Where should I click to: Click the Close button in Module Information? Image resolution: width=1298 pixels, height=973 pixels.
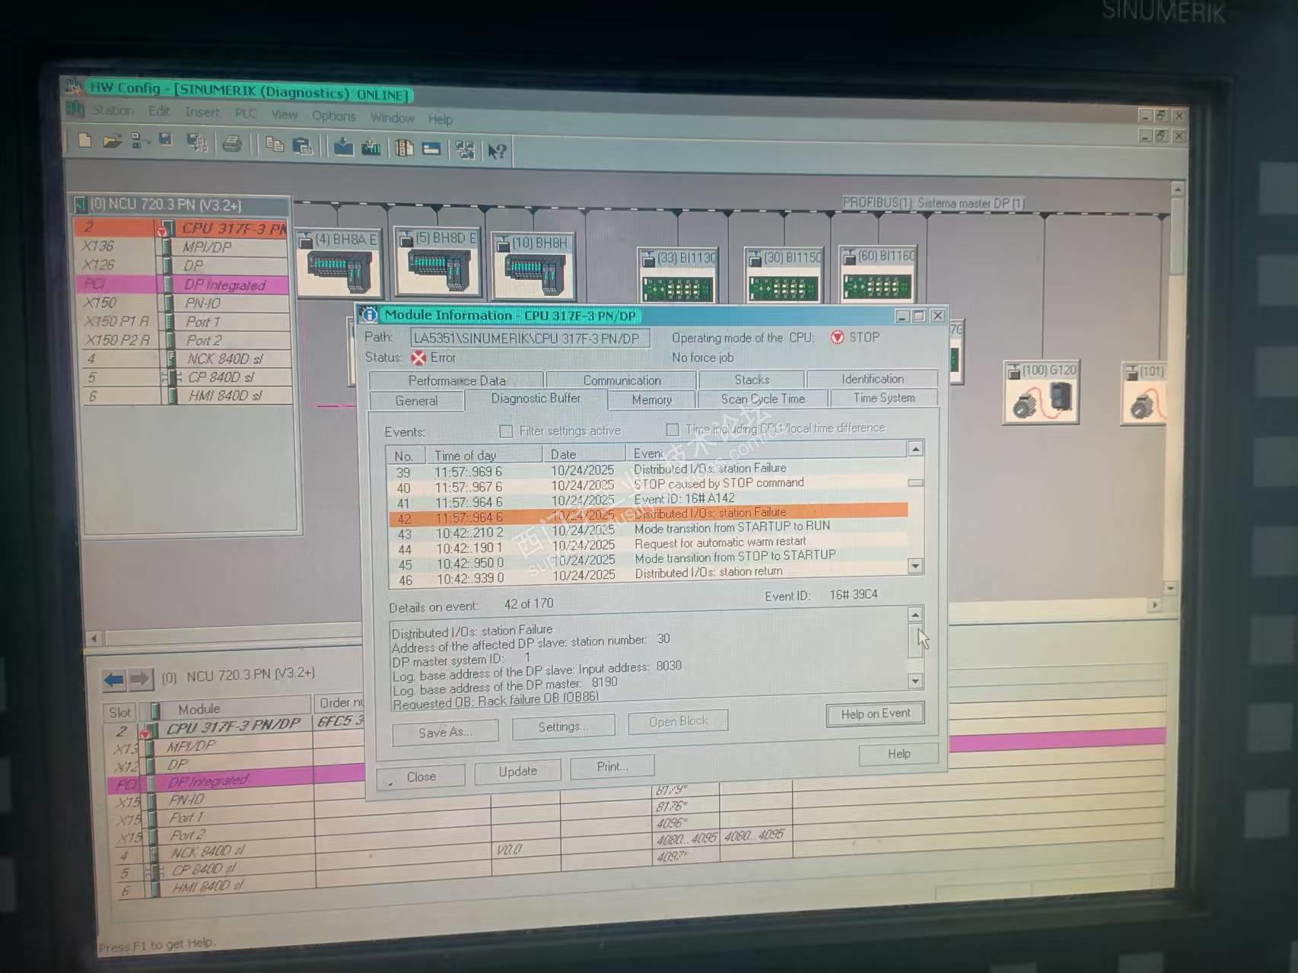coord(421,777)
